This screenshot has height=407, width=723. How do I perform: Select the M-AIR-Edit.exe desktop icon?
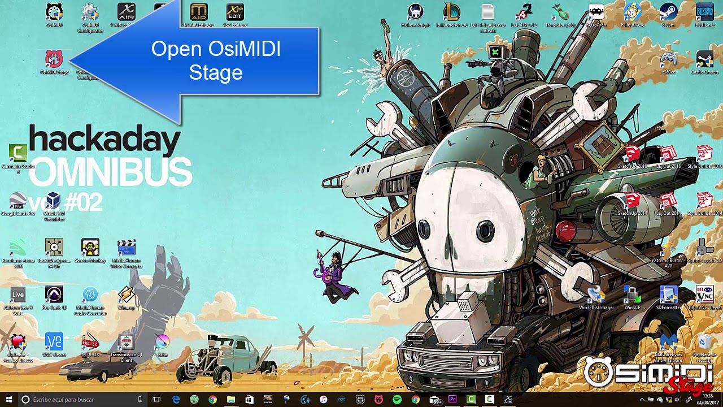pyautogui.click(x=198, y=15)
